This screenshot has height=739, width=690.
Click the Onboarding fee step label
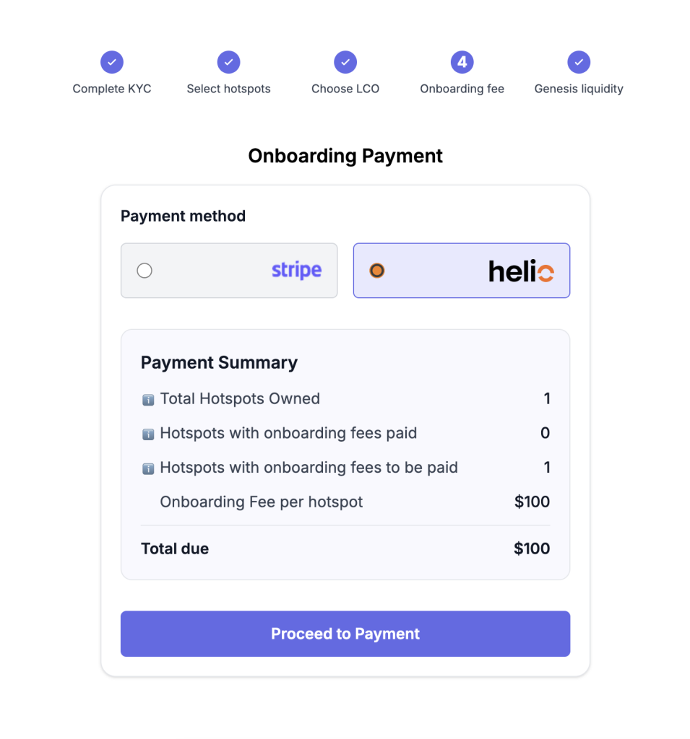point(462,89)
